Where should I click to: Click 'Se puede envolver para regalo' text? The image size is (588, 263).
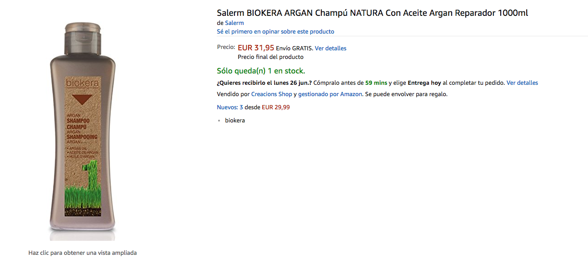pyautogui.click(x=406, y=94)
